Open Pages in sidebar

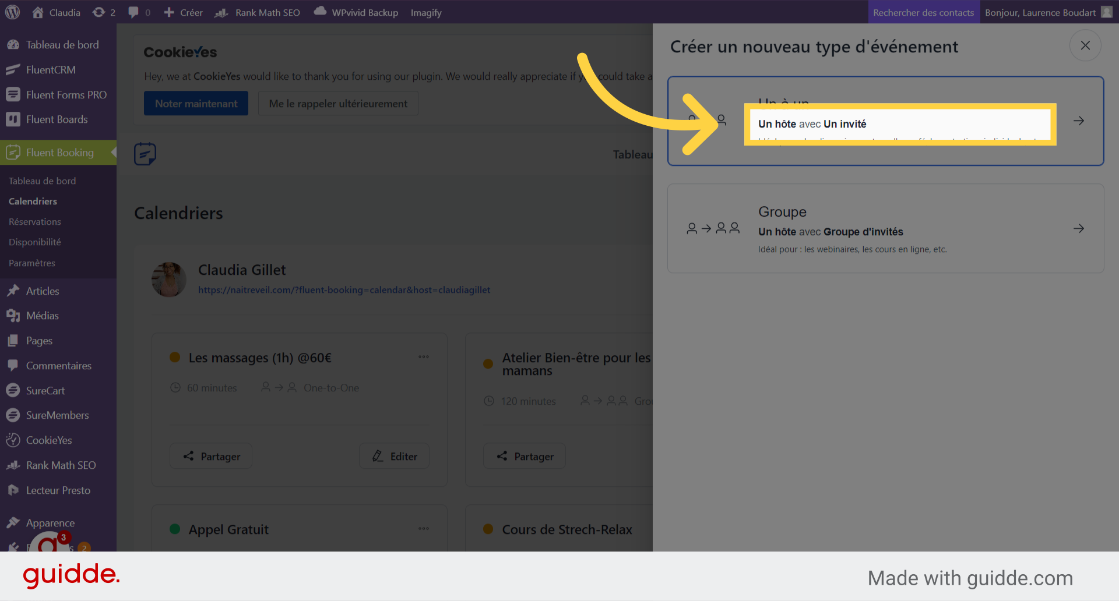coord(58,341)
